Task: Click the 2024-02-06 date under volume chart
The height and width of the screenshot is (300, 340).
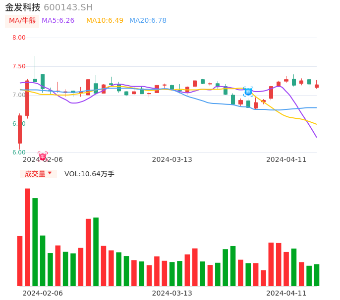Action: (43, 293)
